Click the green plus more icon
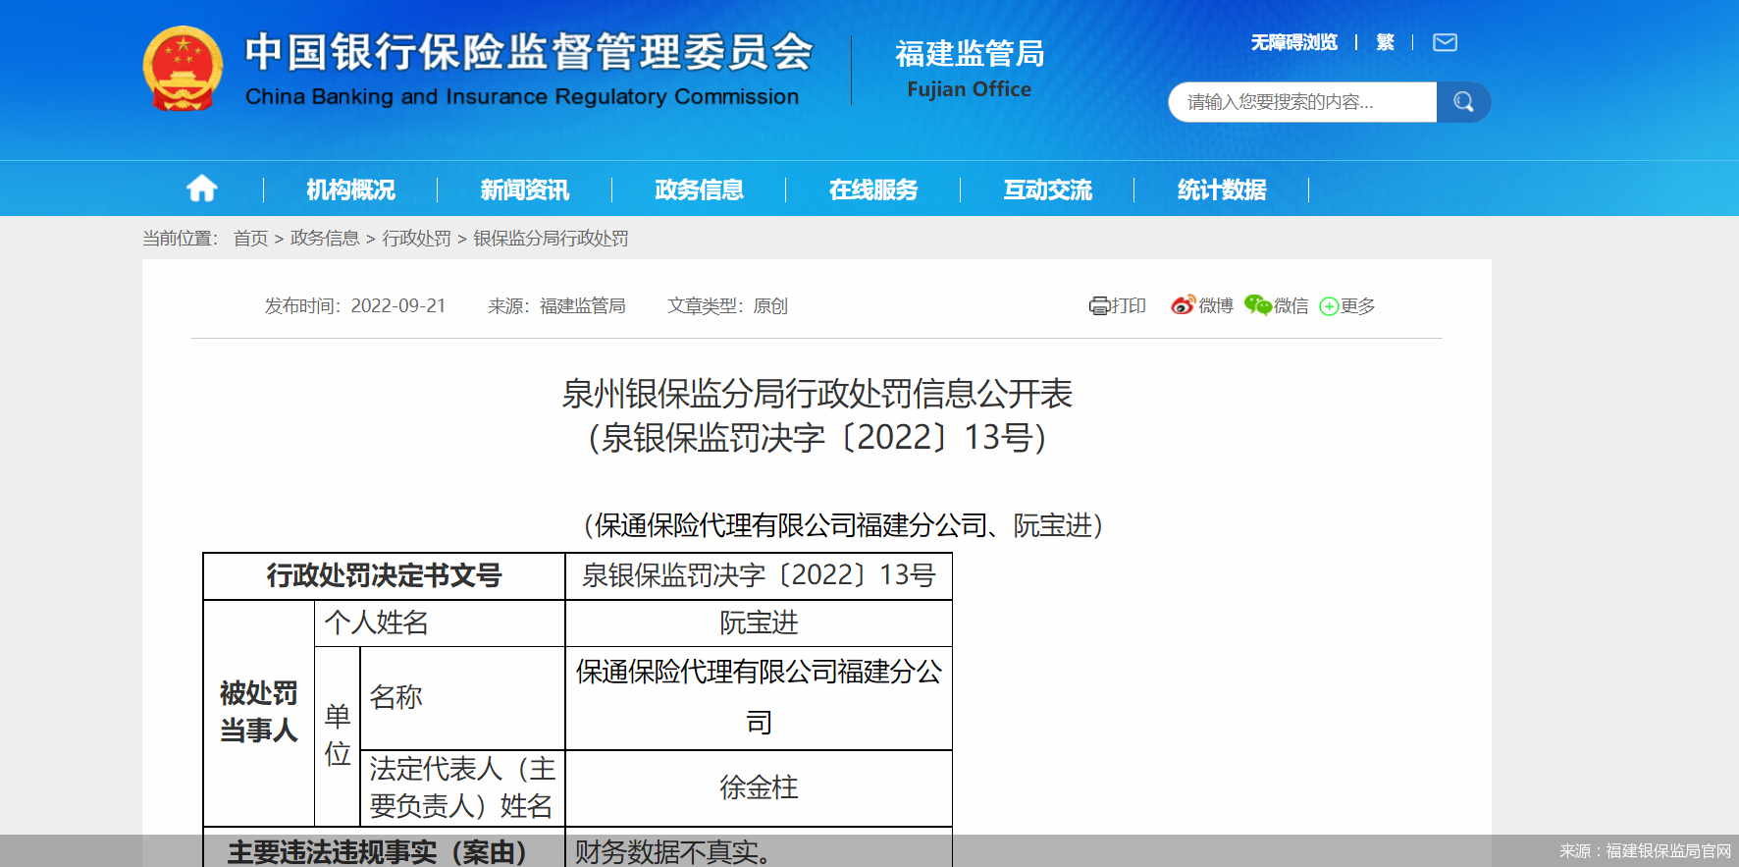This screenshot has width=1739, height=867. pos(1329,306)
